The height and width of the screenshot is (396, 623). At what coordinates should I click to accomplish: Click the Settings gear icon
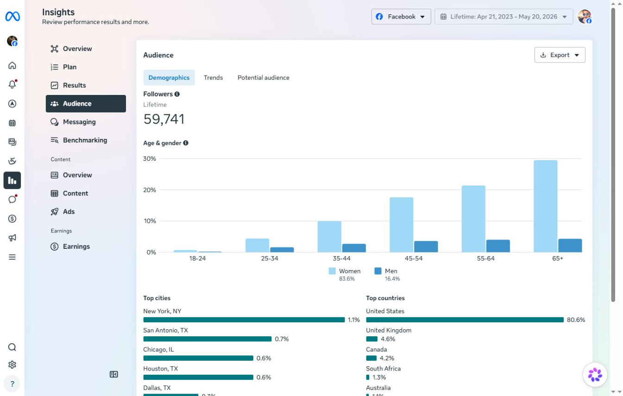13,365
